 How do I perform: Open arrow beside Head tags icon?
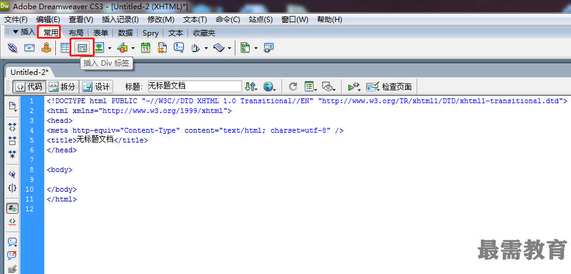click(x=206, y=48)
